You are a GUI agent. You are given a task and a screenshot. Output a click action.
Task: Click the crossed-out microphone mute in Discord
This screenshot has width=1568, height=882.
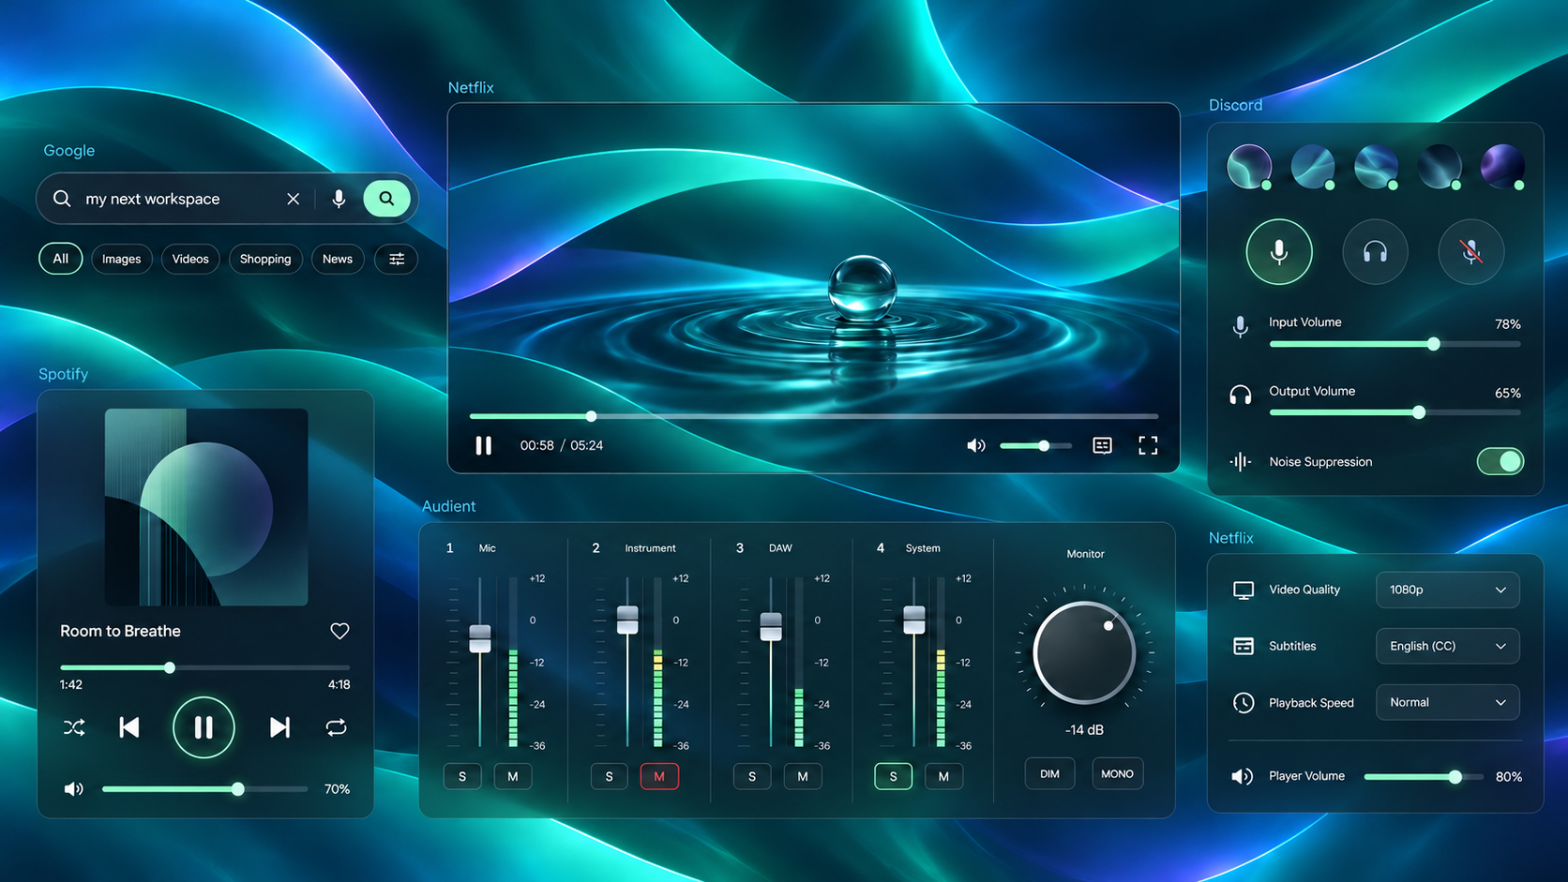[x=1470, y=251]
